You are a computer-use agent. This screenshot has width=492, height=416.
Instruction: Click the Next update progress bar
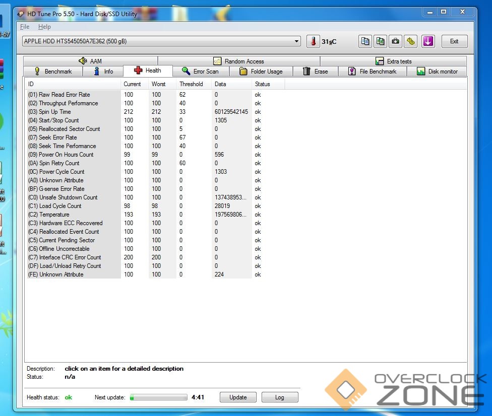point(158,397)
